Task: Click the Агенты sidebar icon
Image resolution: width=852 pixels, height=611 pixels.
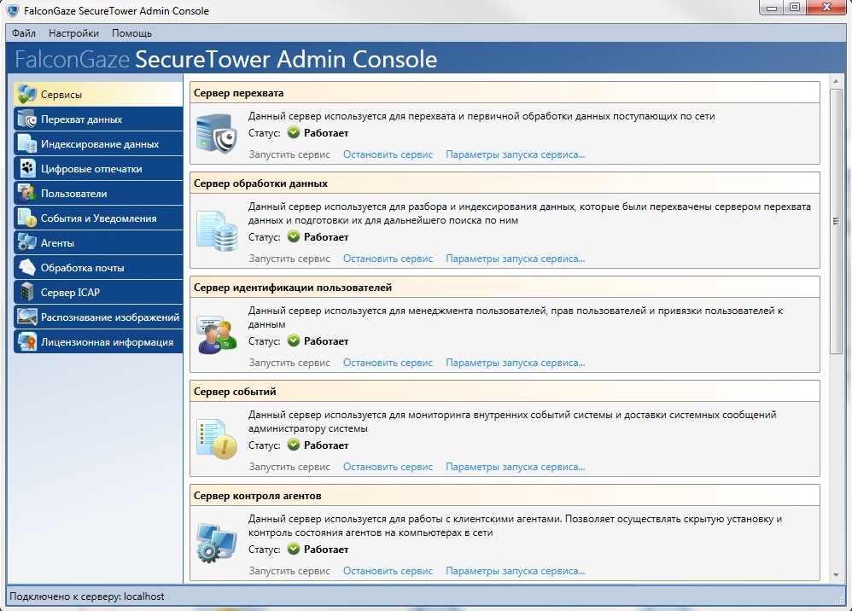Action: tap(26, 242)
